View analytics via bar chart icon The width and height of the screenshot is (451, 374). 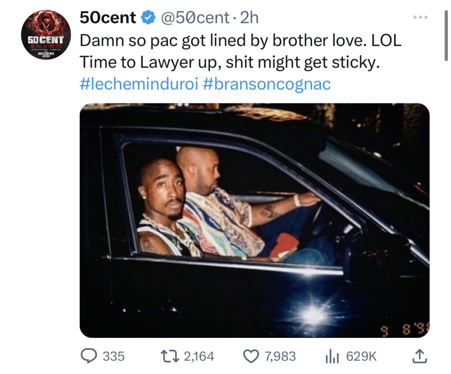point(333,356)
